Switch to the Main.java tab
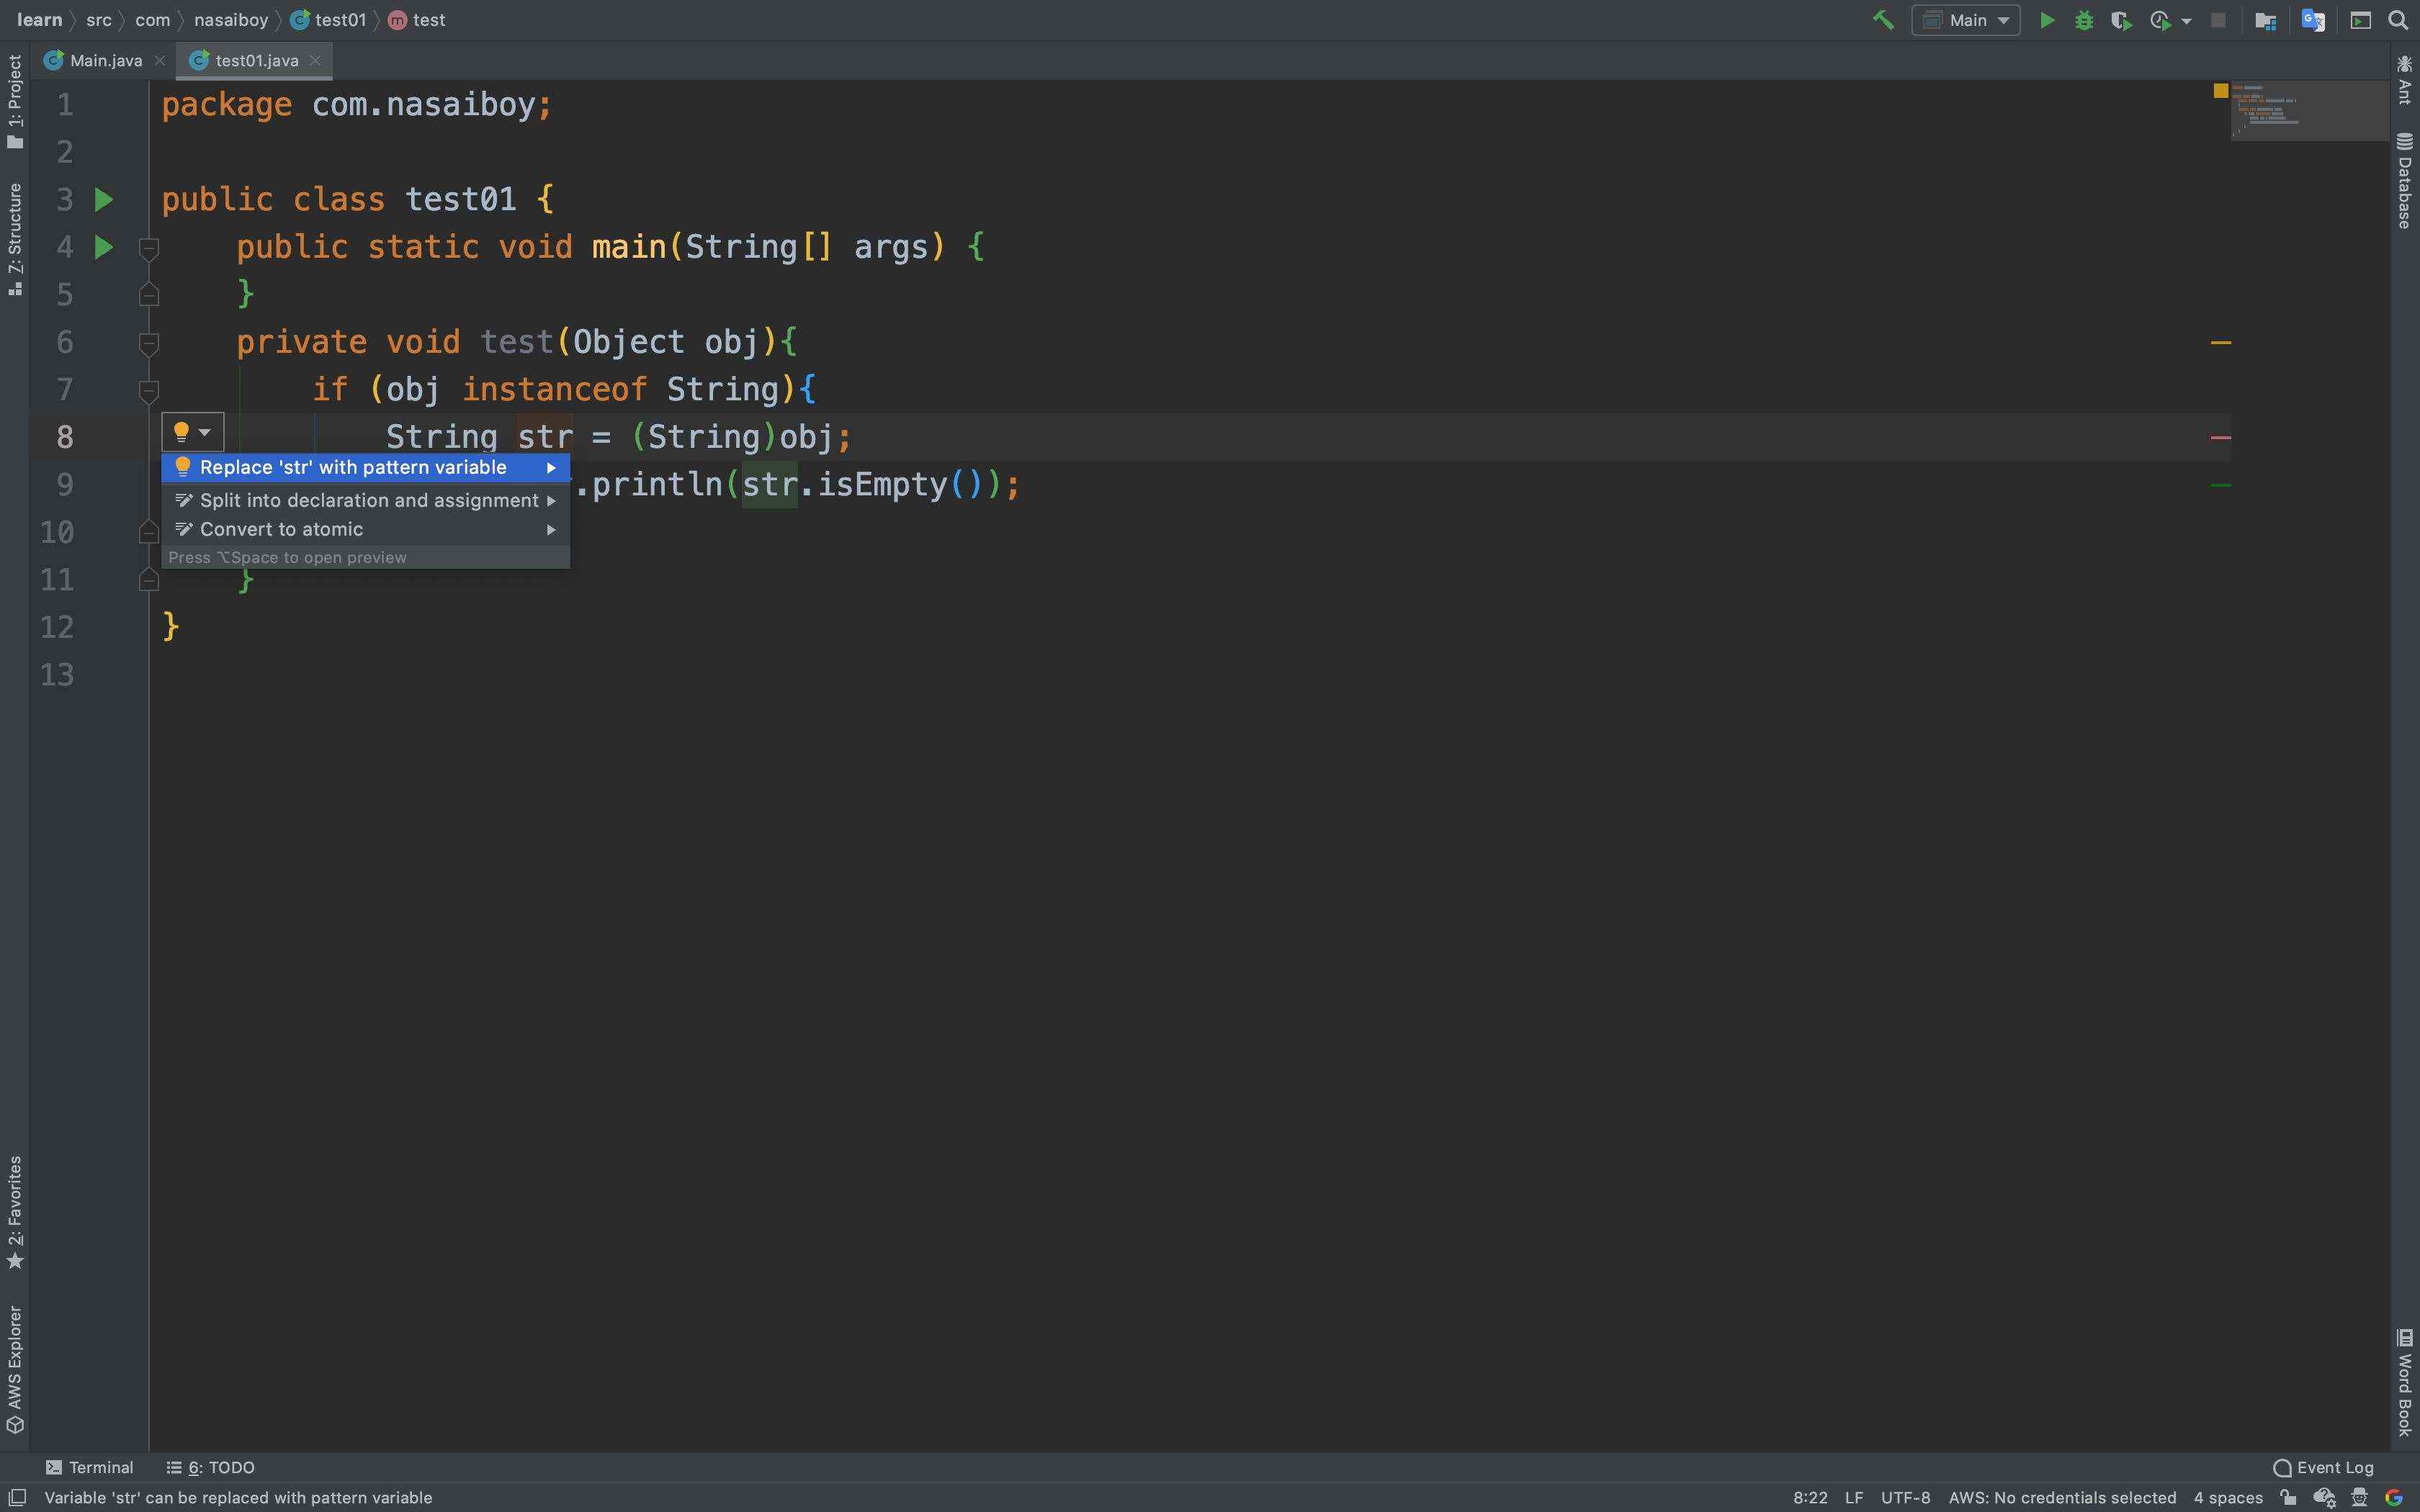 click(105, 60)
